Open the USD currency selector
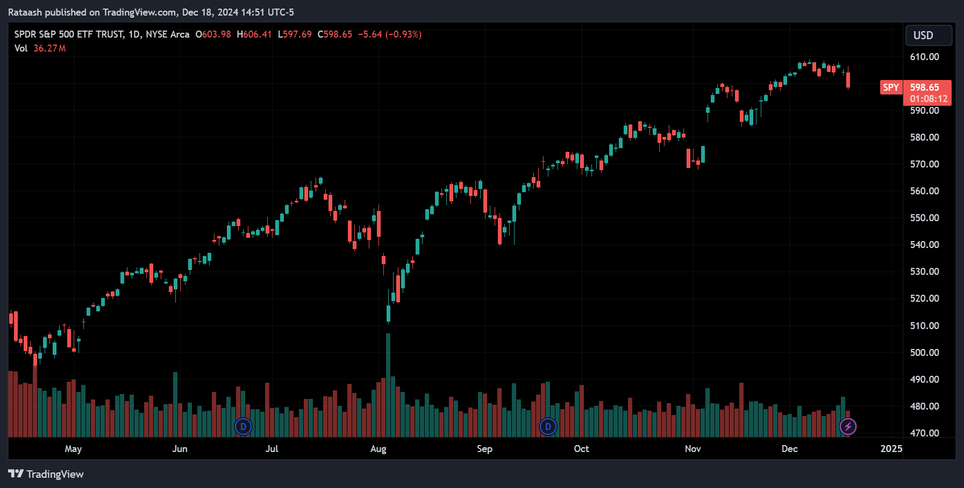The width and height of the screenshot is (964, 488). (x=929, y=35)
